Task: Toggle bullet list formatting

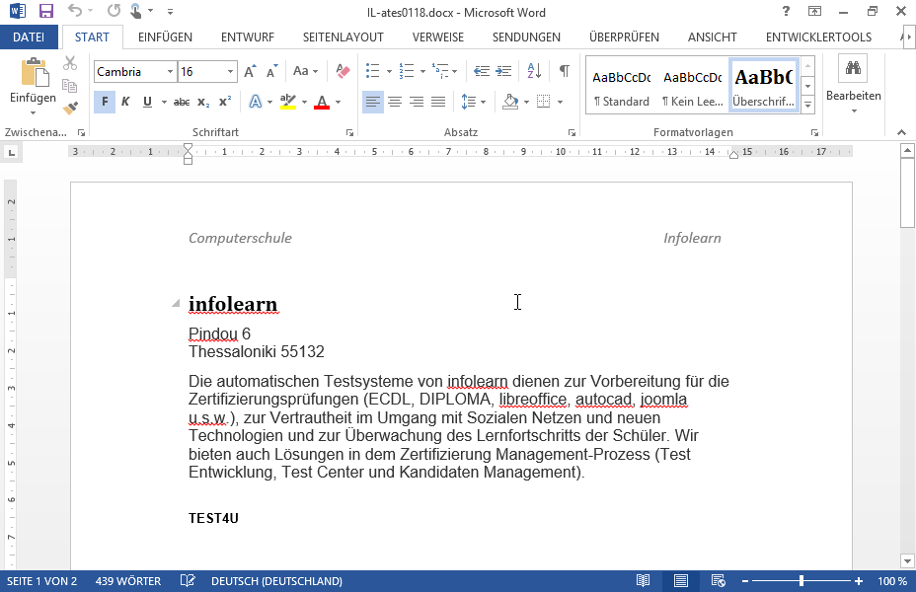Action: [373, 71]
